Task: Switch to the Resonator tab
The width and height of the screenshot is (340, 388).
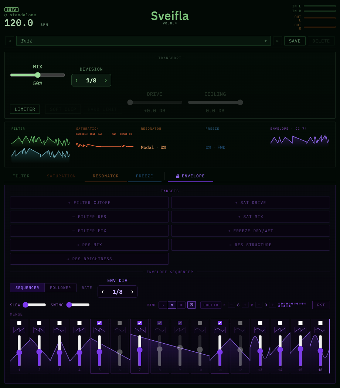Action: click(106, 176)
